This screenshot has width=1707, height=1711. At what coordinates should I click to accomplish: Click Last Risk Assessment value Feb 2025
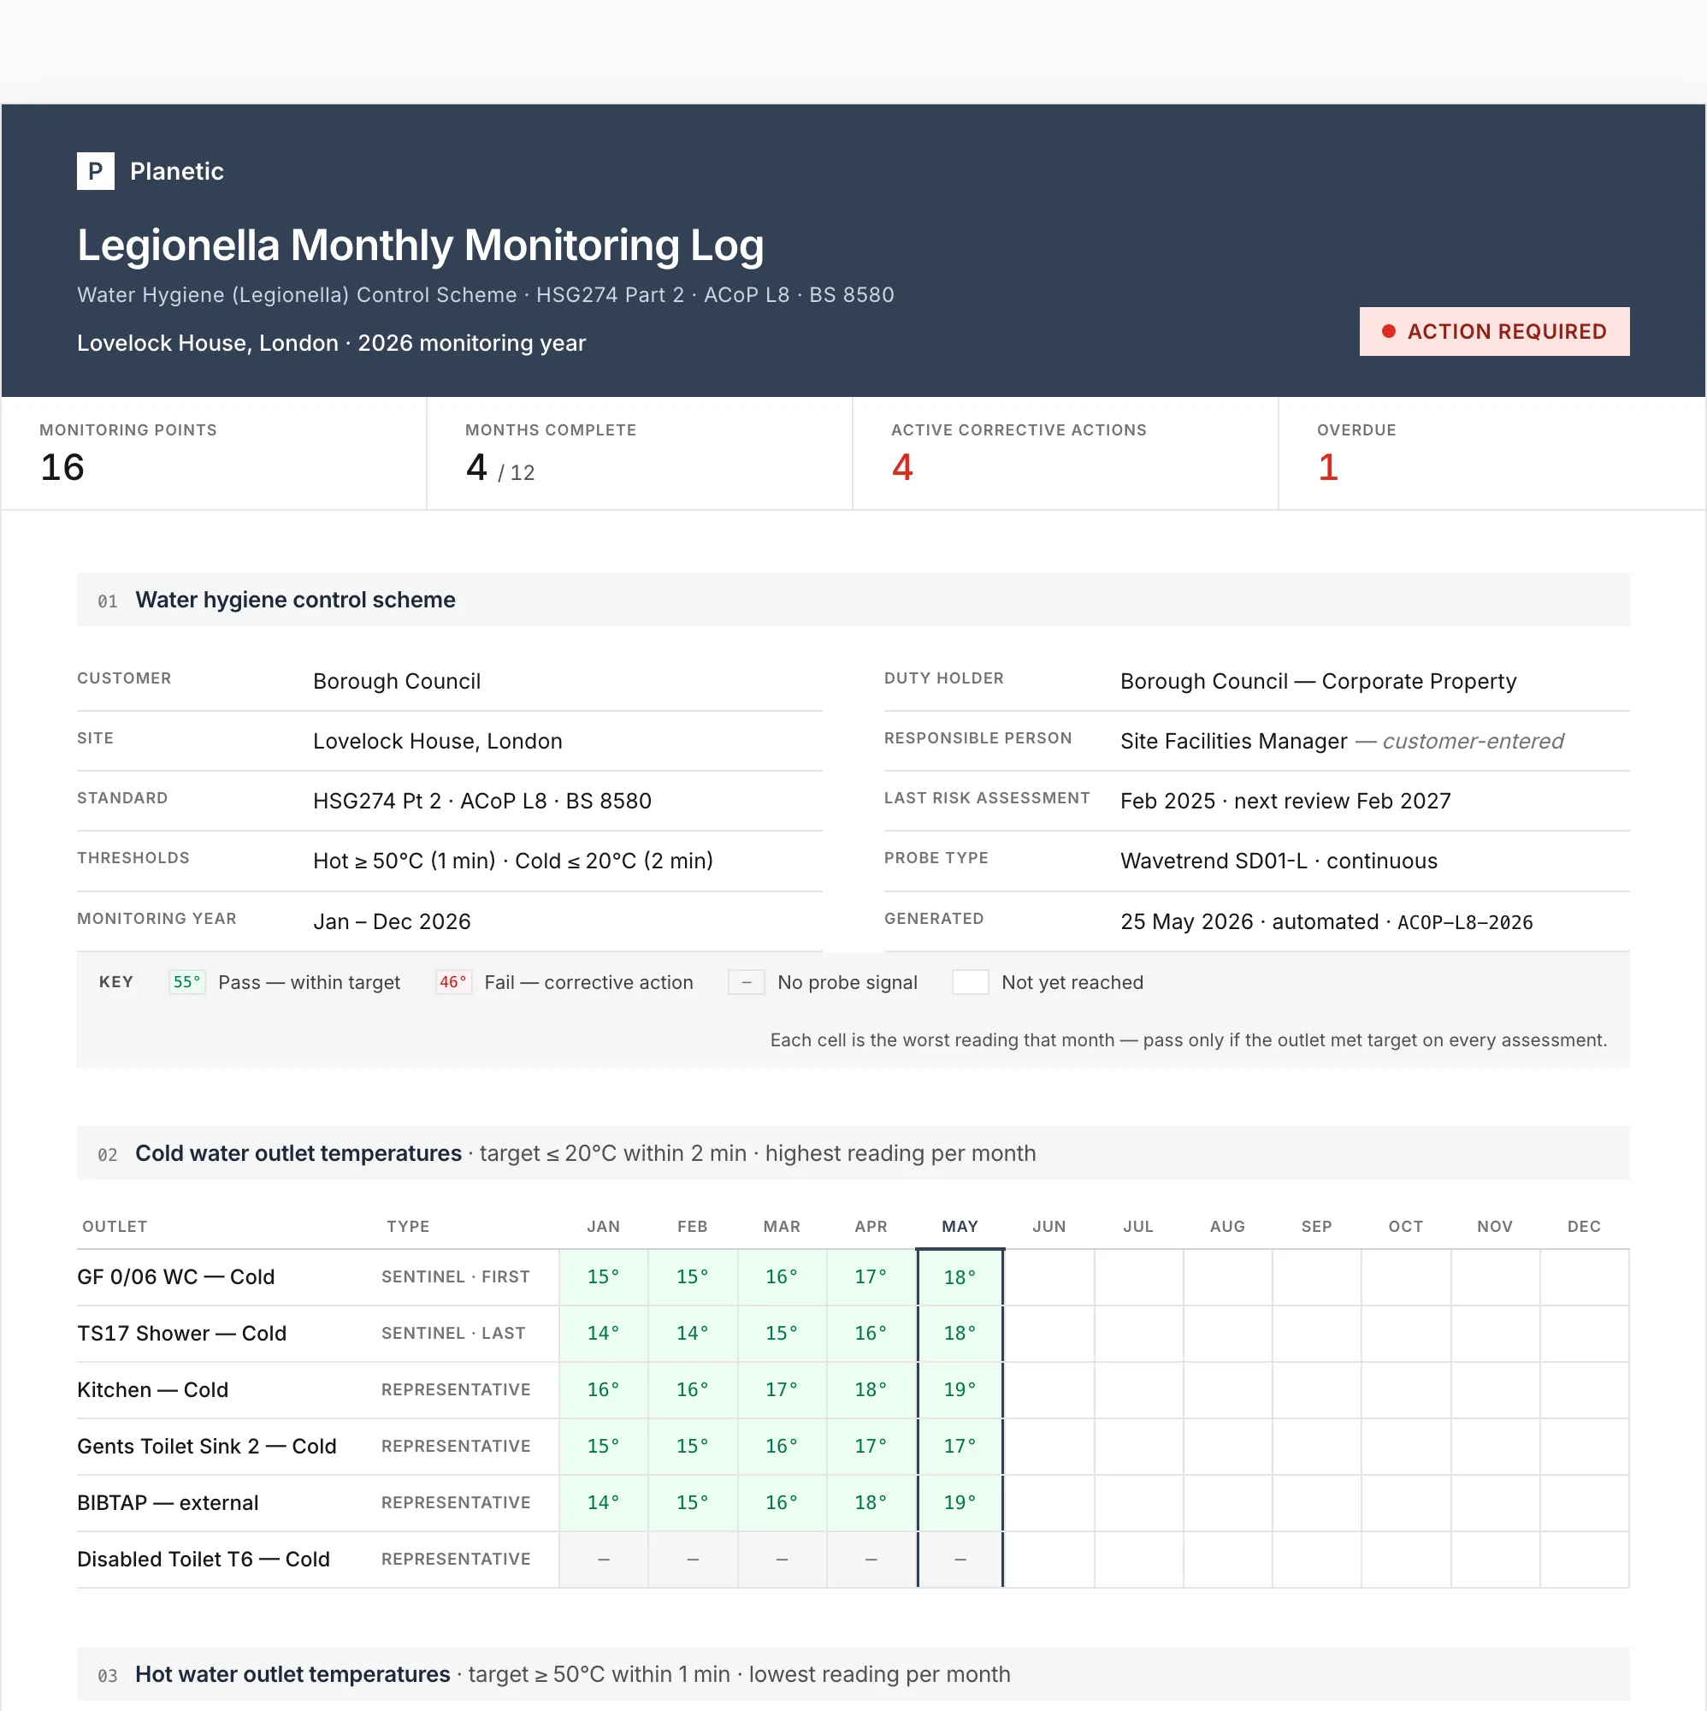click(x=1167, y=801)
